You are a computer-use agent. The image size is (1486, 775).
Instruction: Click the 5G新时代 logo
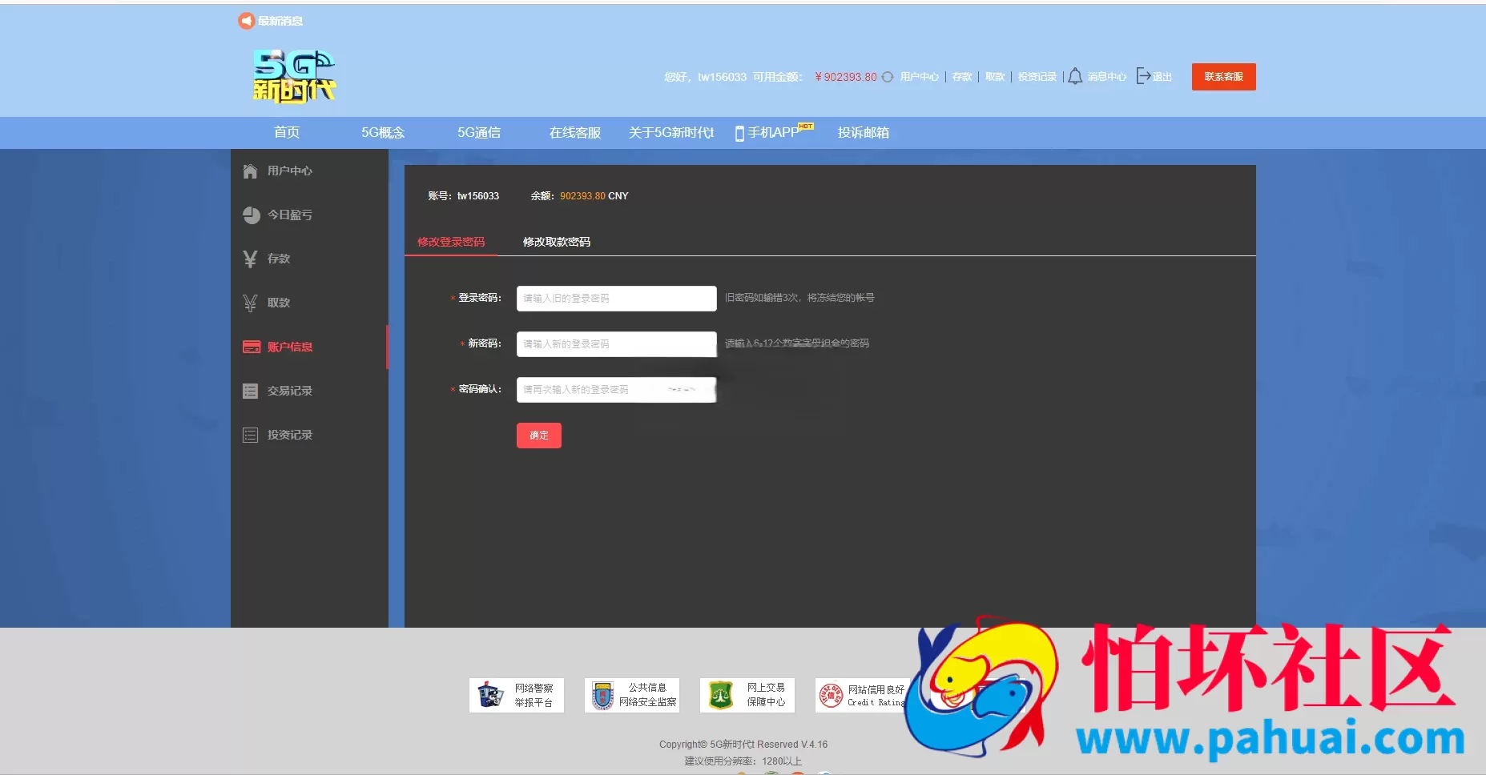click(x=294, y=77)
